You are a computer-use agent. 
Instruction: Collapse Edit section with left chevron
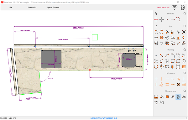(156, 26)
